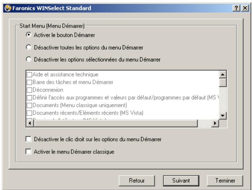Click the Start Menu (Menu Démarrer) group label

[52, 26]
